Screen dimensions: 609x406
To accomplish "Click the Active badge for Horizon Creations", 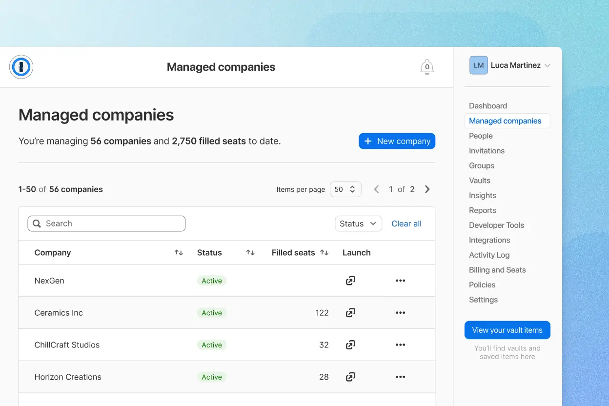I will [x=212, y=377].
